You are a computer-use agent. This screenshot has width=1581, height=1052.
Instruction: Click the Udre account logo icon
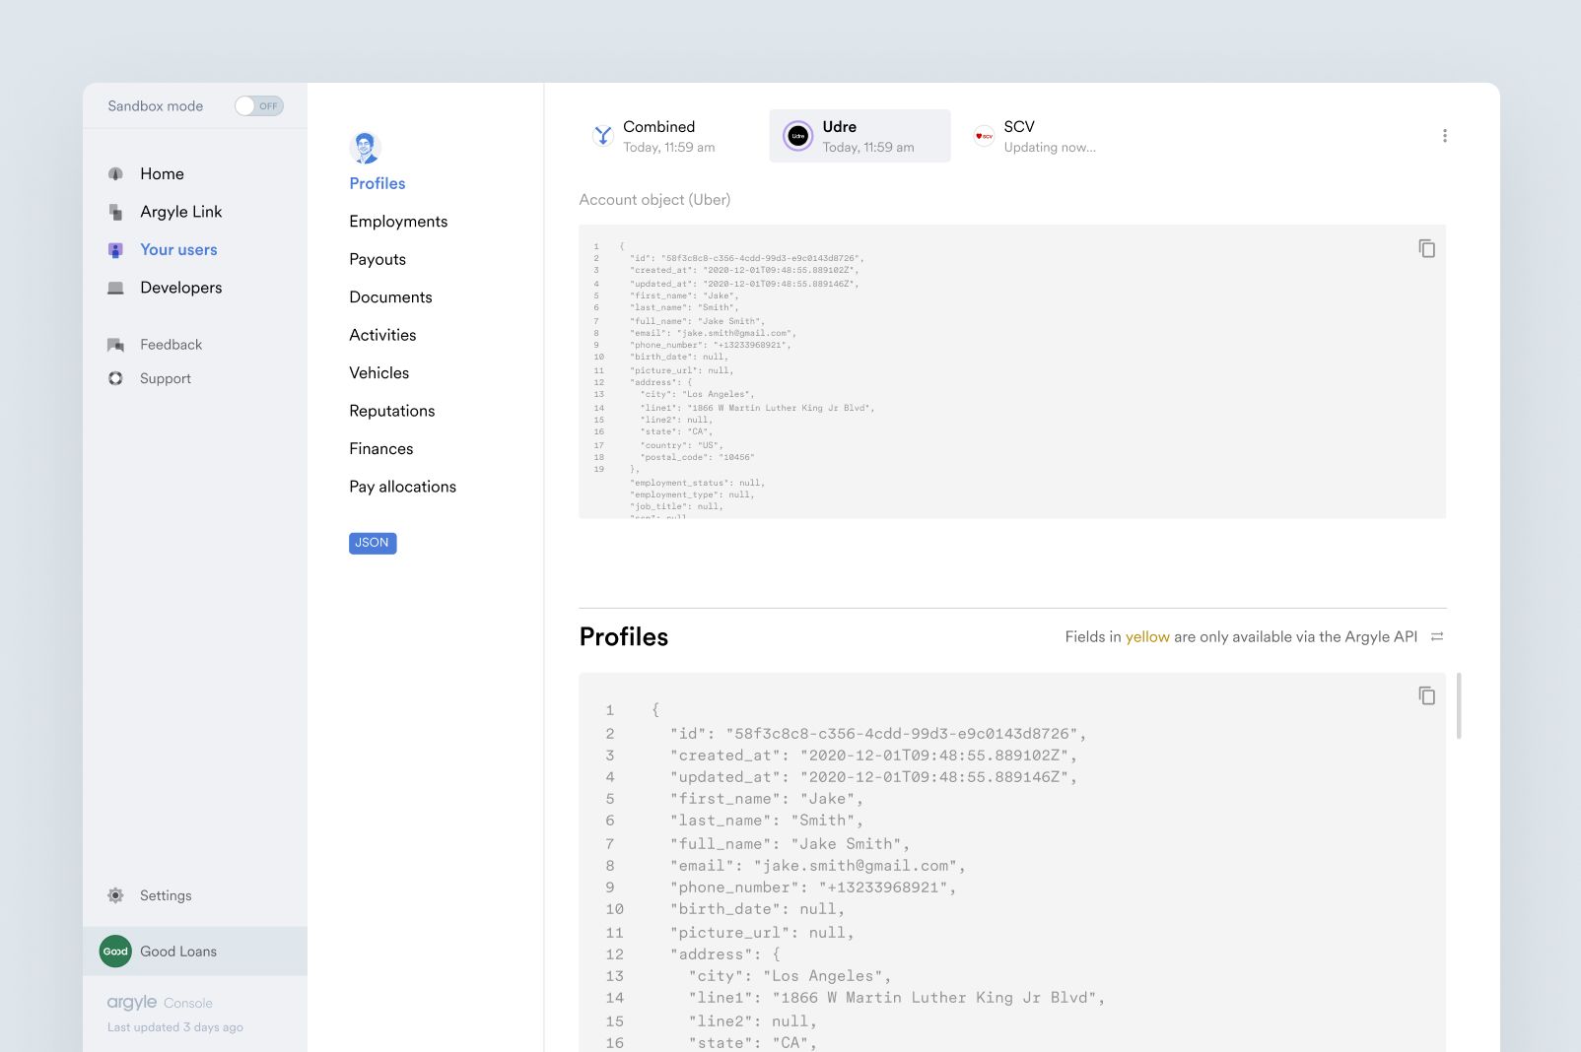[x=797, y=136]
